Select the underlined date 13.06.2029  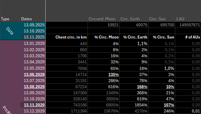click(34, 74)
